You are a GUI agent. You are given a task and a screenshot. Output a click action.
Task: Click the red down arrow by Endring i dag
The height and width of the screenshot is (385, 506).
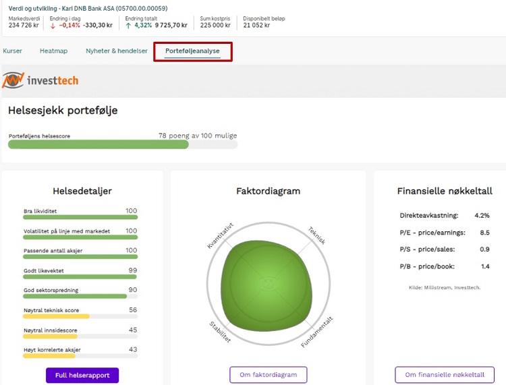[53, 26]
